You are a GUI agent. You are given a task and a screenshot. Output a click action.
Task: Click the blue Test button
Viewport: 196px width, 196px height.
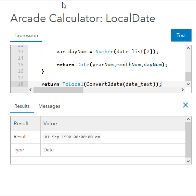click(x=181, y=35)
